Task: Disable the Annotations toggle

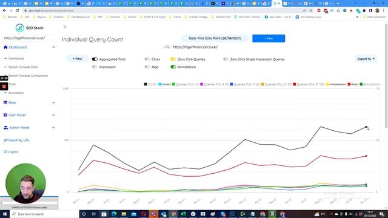Action: 173,67
